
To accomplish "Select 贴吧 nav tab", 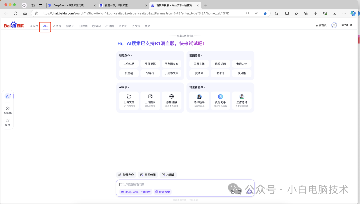I will (123, 26).
